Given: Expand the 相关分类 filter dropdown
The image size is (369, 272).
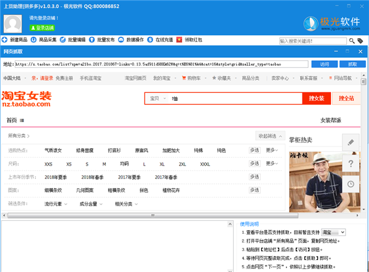Looking at the screenshot, I should click(x=126, y=204).
